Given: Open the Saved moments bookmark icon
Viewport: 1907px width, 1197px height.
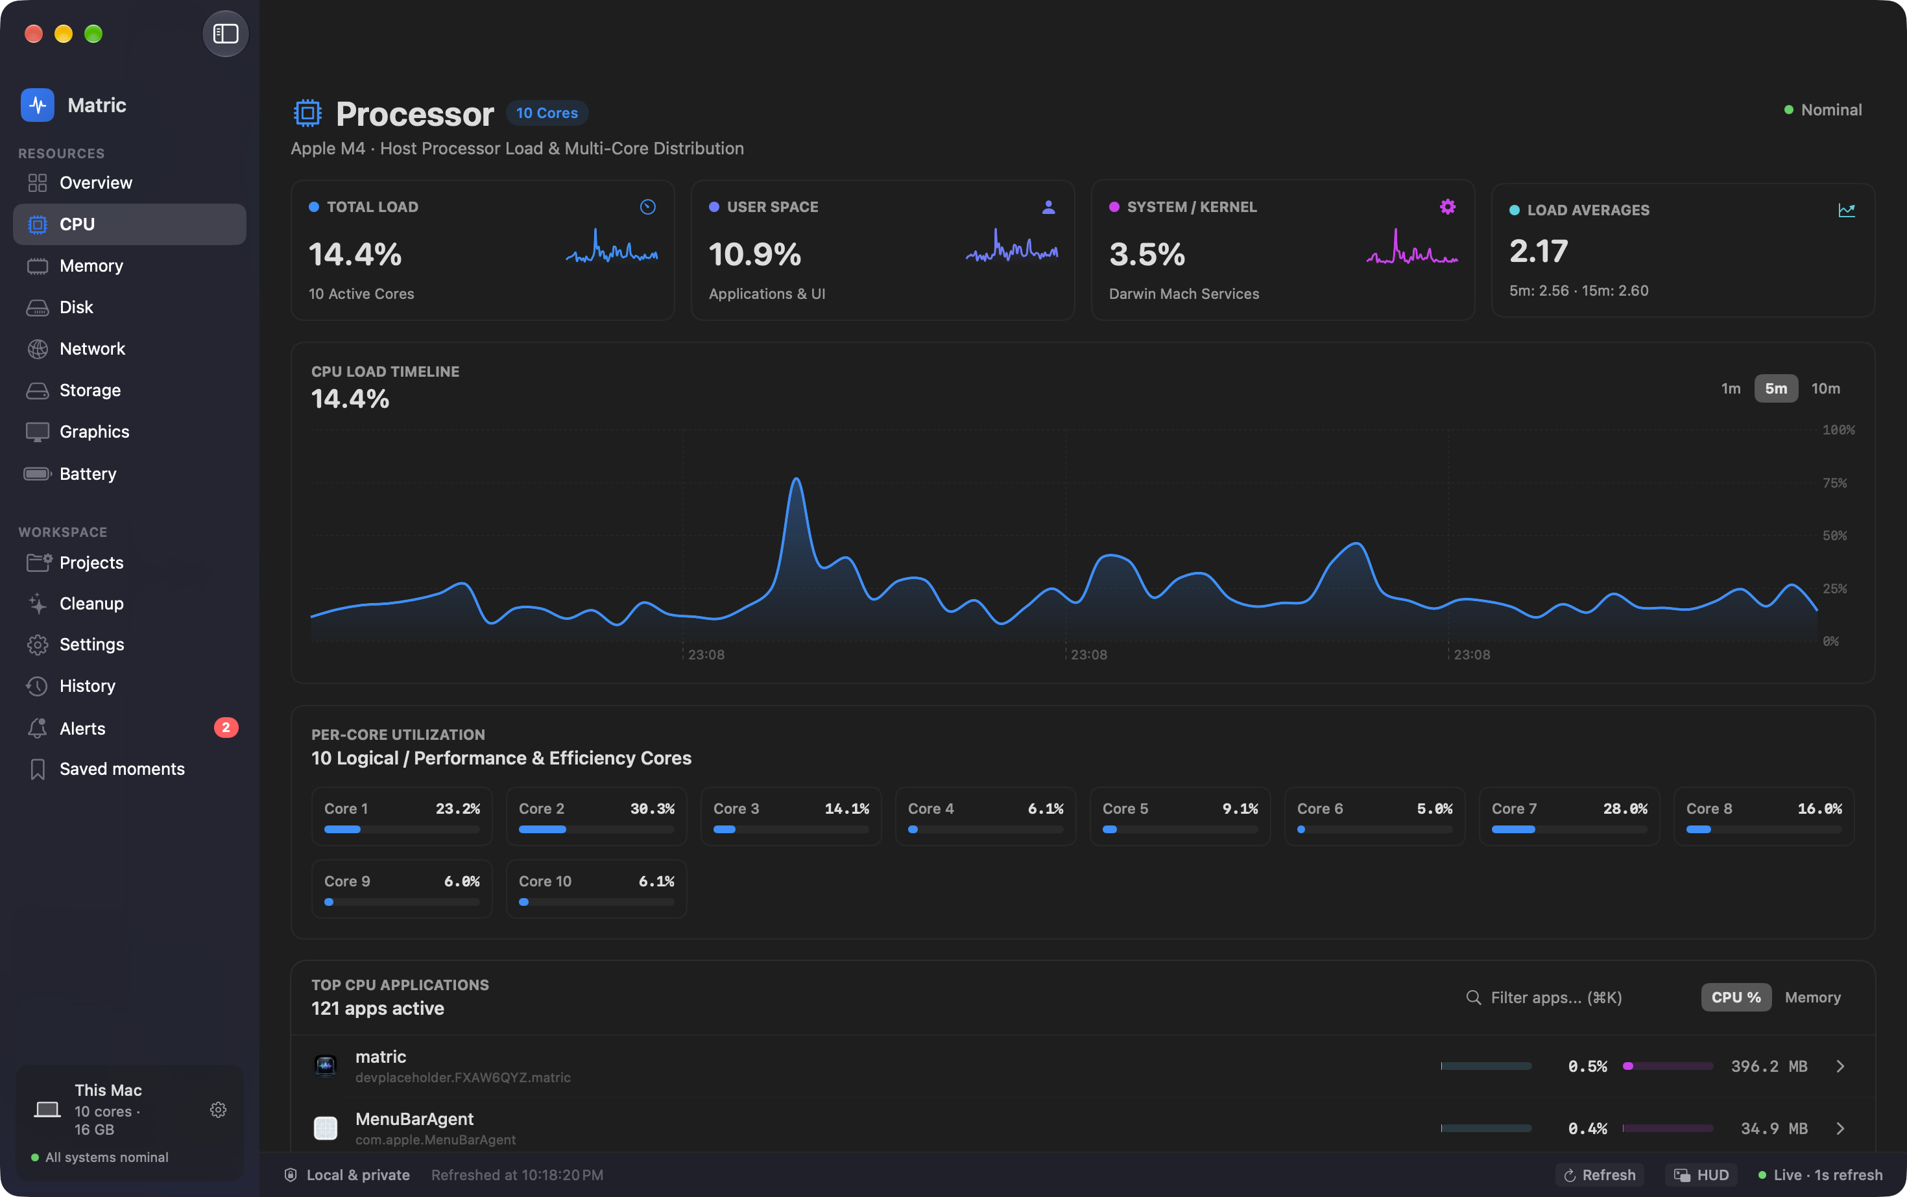Looking at the screenshot, I should [x=37, y=768].
